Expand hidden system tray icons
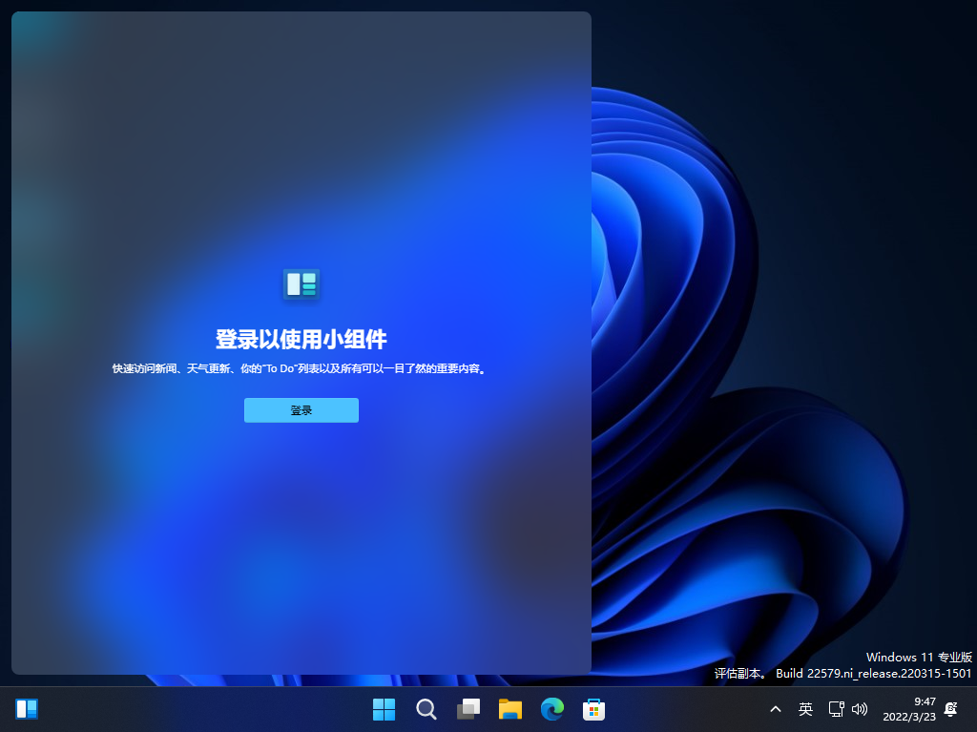This screenshot has width=977, height=732. [x=775, y=709]
